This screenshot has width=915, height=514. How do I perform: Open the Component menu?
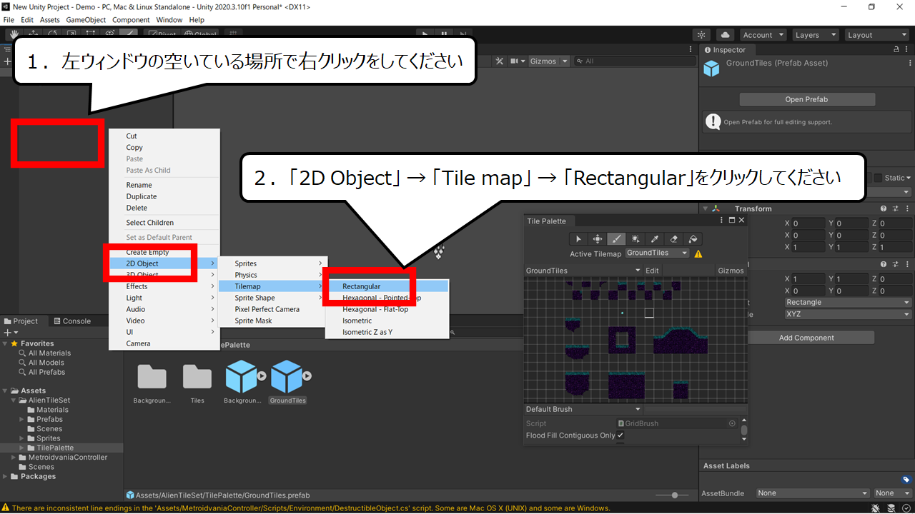click(131, 20)
